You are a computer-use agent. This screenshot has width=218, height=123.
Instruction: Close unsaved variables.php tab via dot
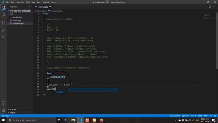[x=50, y=7]
